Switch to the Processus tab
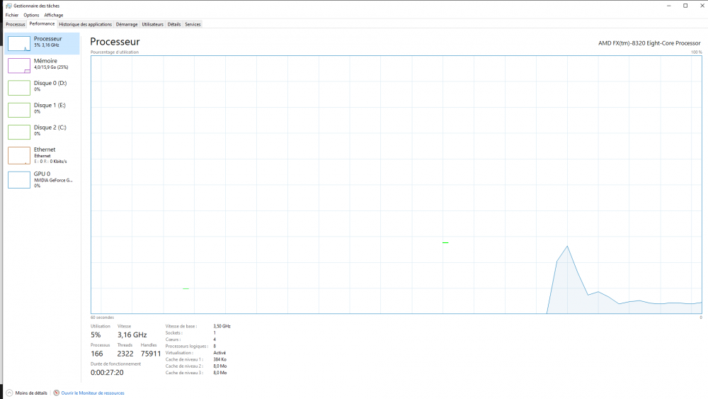 15,24
